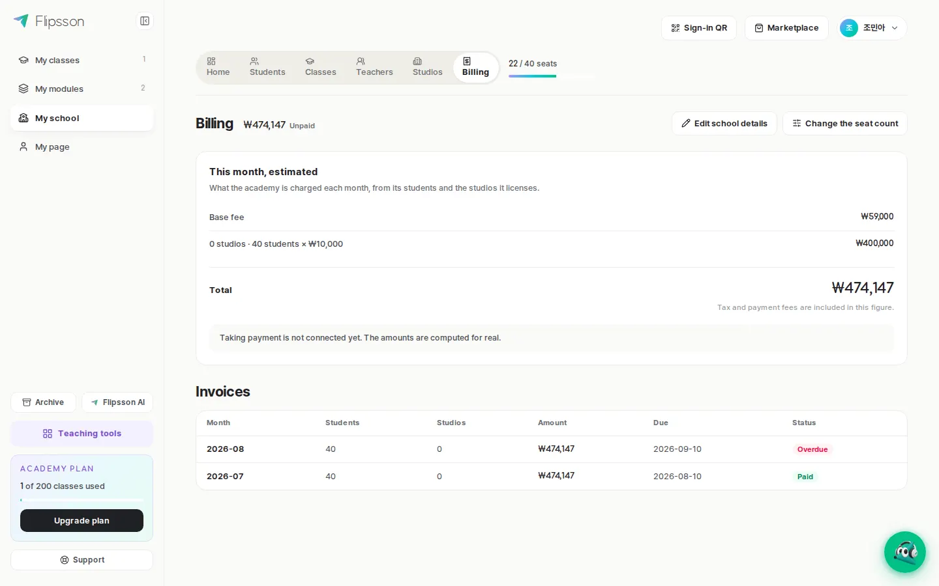Screen dimensions: 939x586
Task: Launch Flipsson AI
Action: pos(117,402)
